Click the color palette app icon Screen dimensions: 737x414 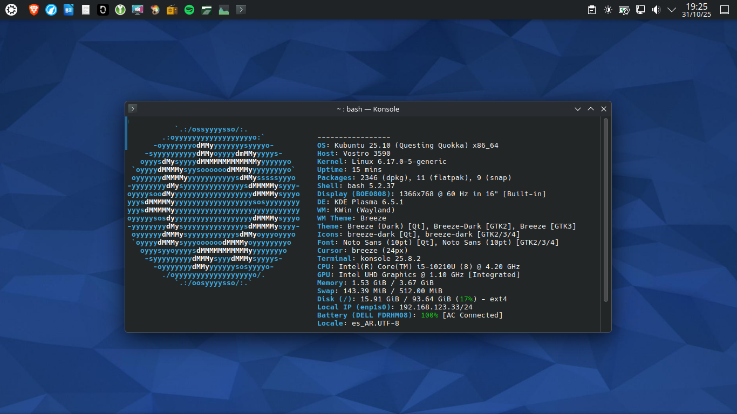[x=155, y=10]
